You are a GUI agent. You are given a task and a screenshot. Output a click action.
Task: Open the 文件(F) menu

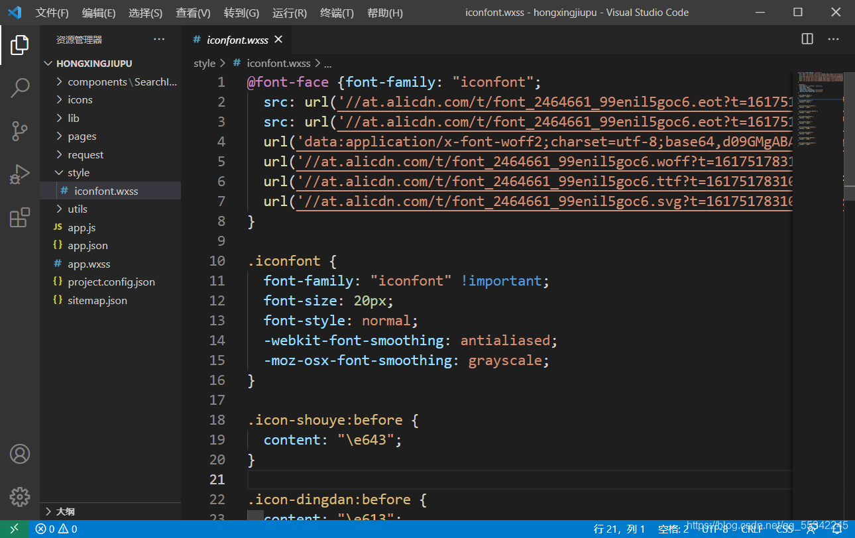click(52, 13)
